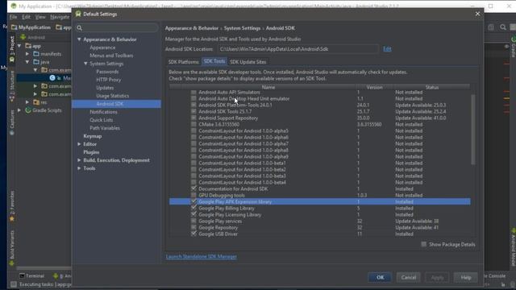This screenshot has width=516, height=290.
Task: Click the OK button
Action: pos(380,277)
